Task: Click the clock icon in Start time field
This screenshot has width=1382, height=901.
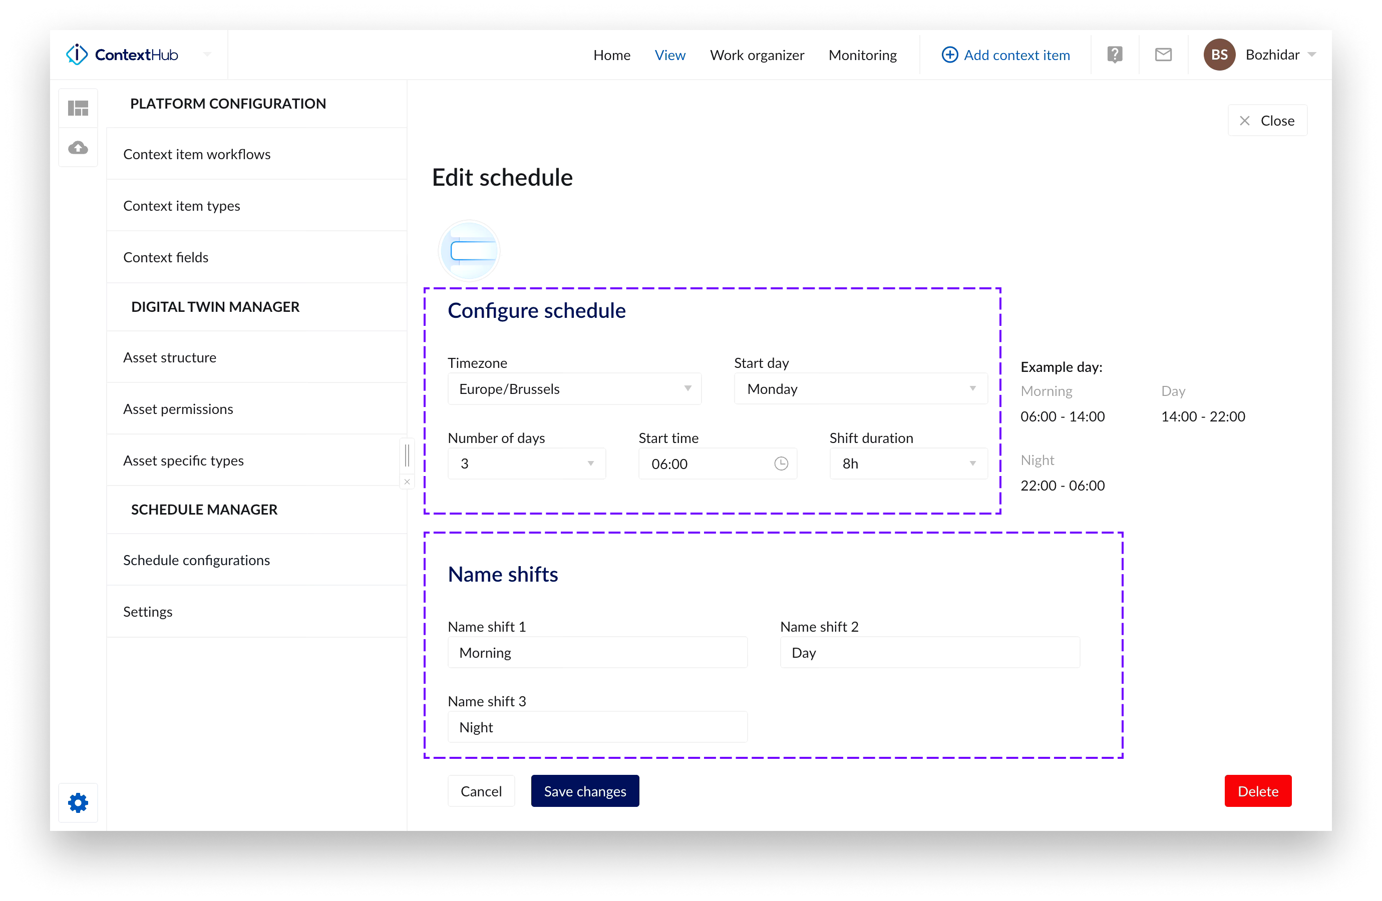Action: (781, 464)
